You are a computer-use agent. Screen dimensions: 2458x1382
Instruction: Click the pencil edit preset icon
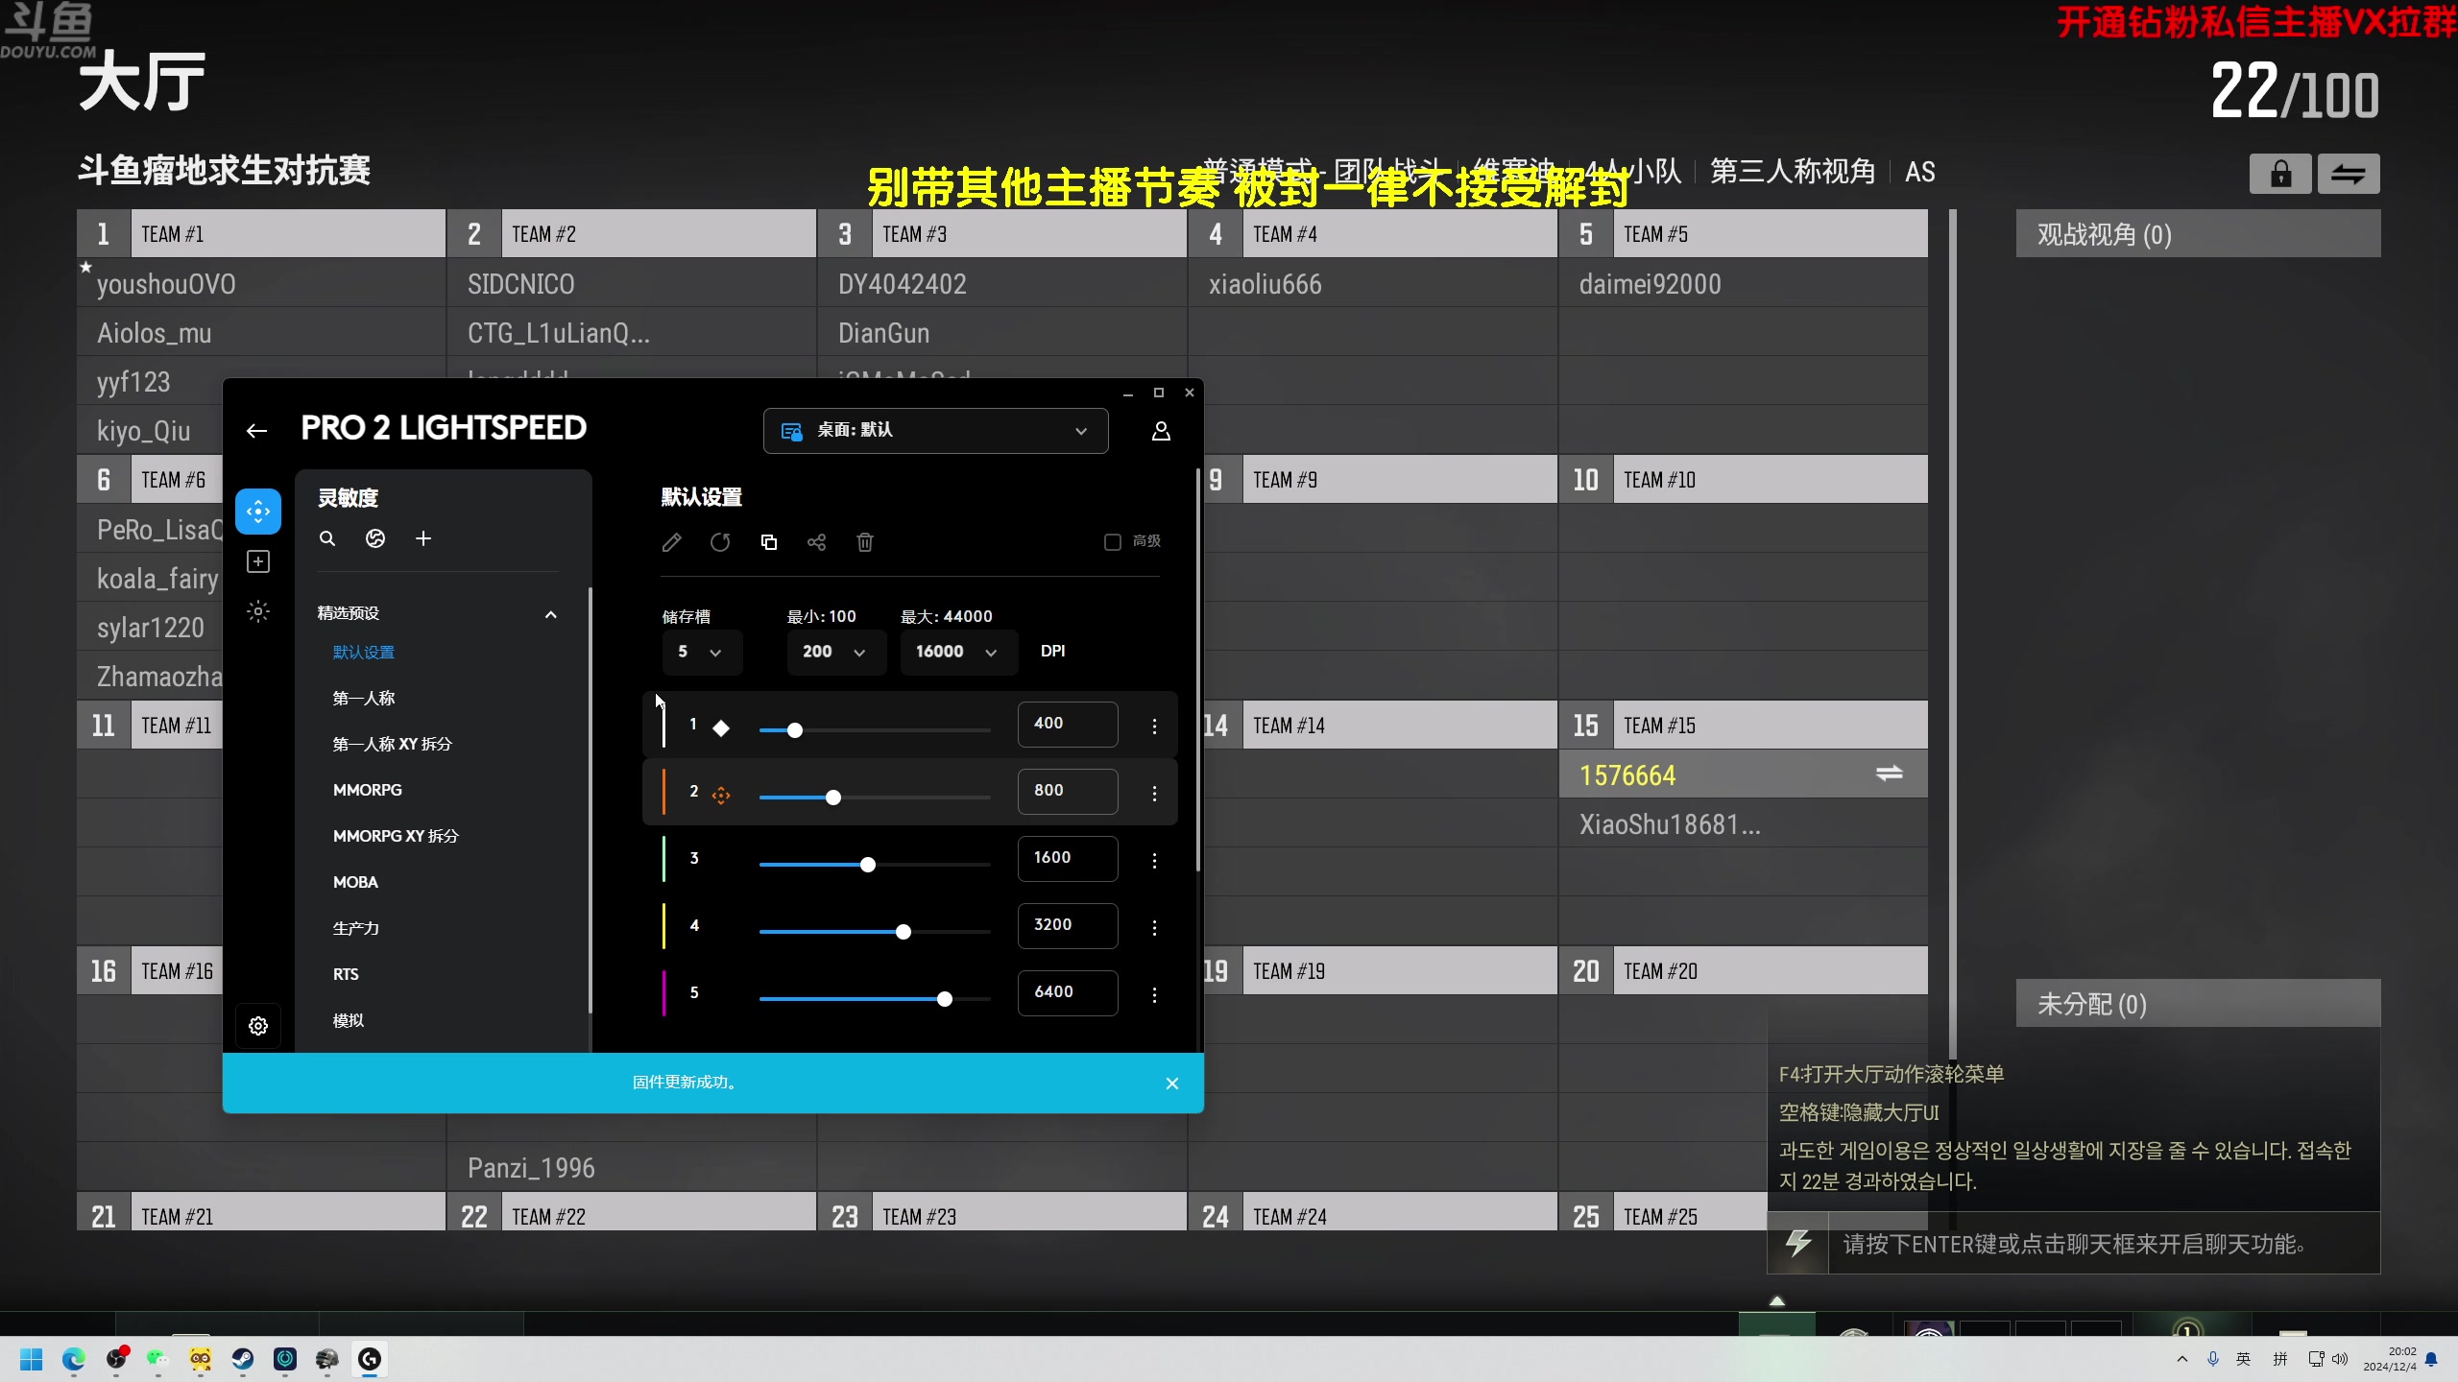[672, 542]
